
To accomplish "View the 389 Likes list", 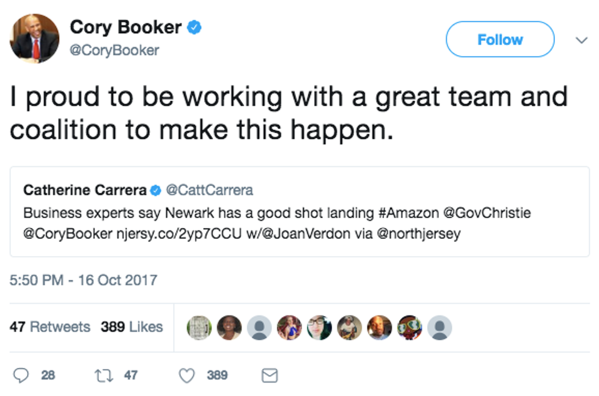I will click(x=132, y=328).
